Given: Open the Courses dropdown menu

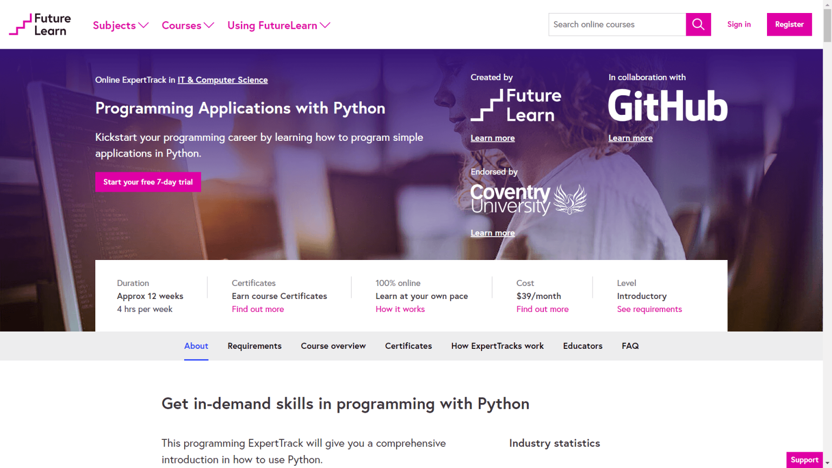Looking at the screenshot, I should pyautogui.click(x=187, y=25).
